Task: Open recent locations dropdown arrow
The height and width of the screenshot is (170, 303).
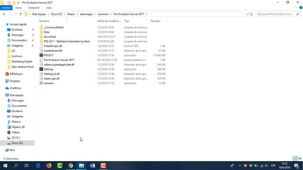Action: (16, 14)
